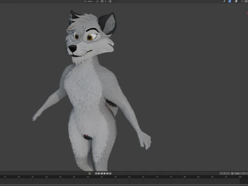Screen dimensions: 248x186
Task: Click the Start frame field
Action: [x=240, y=174]
